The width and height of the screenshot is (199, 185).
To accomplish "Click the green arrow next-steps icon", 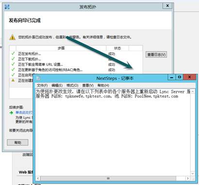I will pyautogui.click(x=11, y=113).
